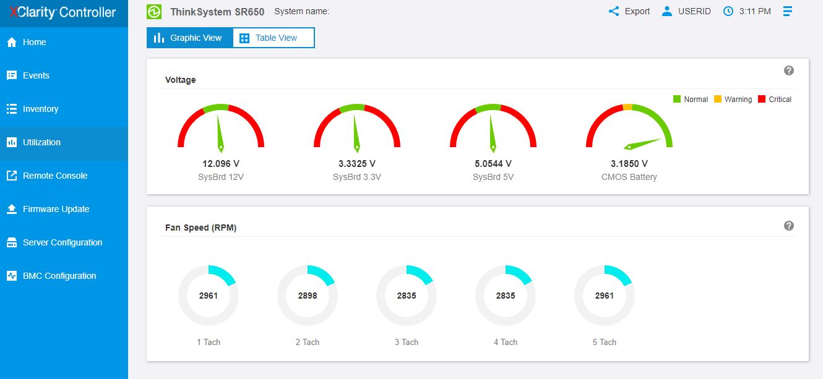823x379 pixels.
Task: Click the 3.3325 V reading
Action: (x=357, y=164)
